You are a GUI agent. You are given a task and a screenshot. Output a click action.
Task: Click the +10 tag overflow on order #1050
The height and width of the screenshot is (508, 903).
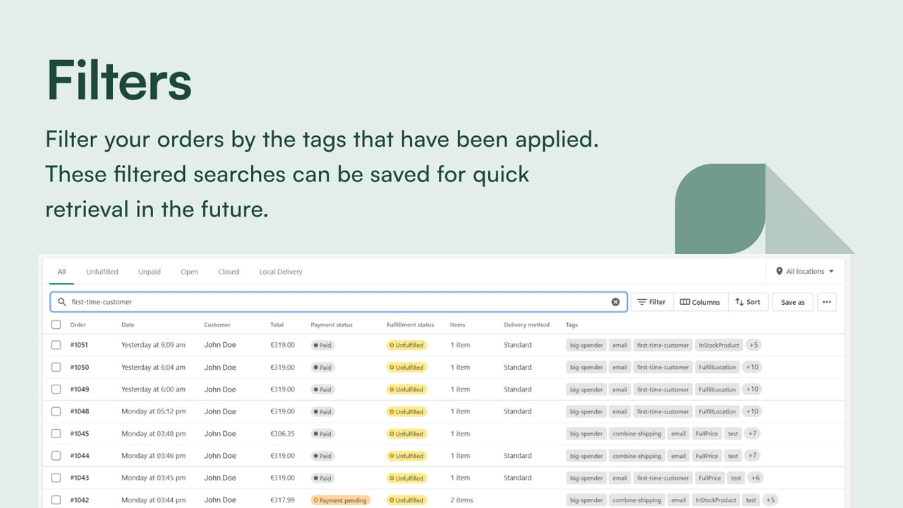[752, 367]
